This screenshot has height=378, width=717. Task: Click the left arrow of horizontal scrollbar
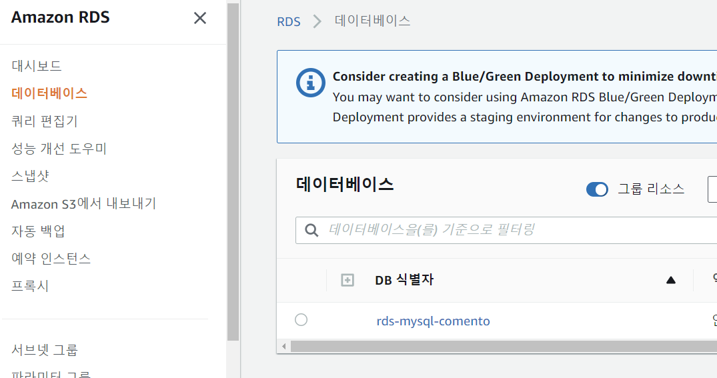(x=284, y=347)
